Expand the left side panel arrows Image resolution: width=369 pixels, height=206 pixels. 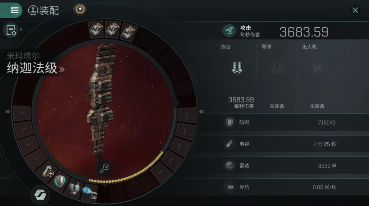point(8,112)
